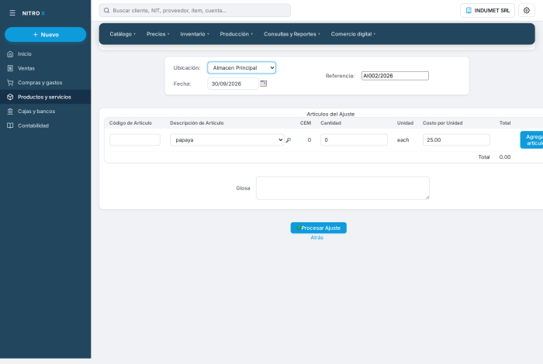
Task: Click the Atrás link
Action: pos(316,238)
